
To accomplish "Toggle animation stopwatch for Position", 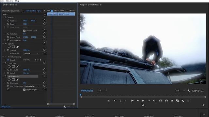I will [8, 20].
